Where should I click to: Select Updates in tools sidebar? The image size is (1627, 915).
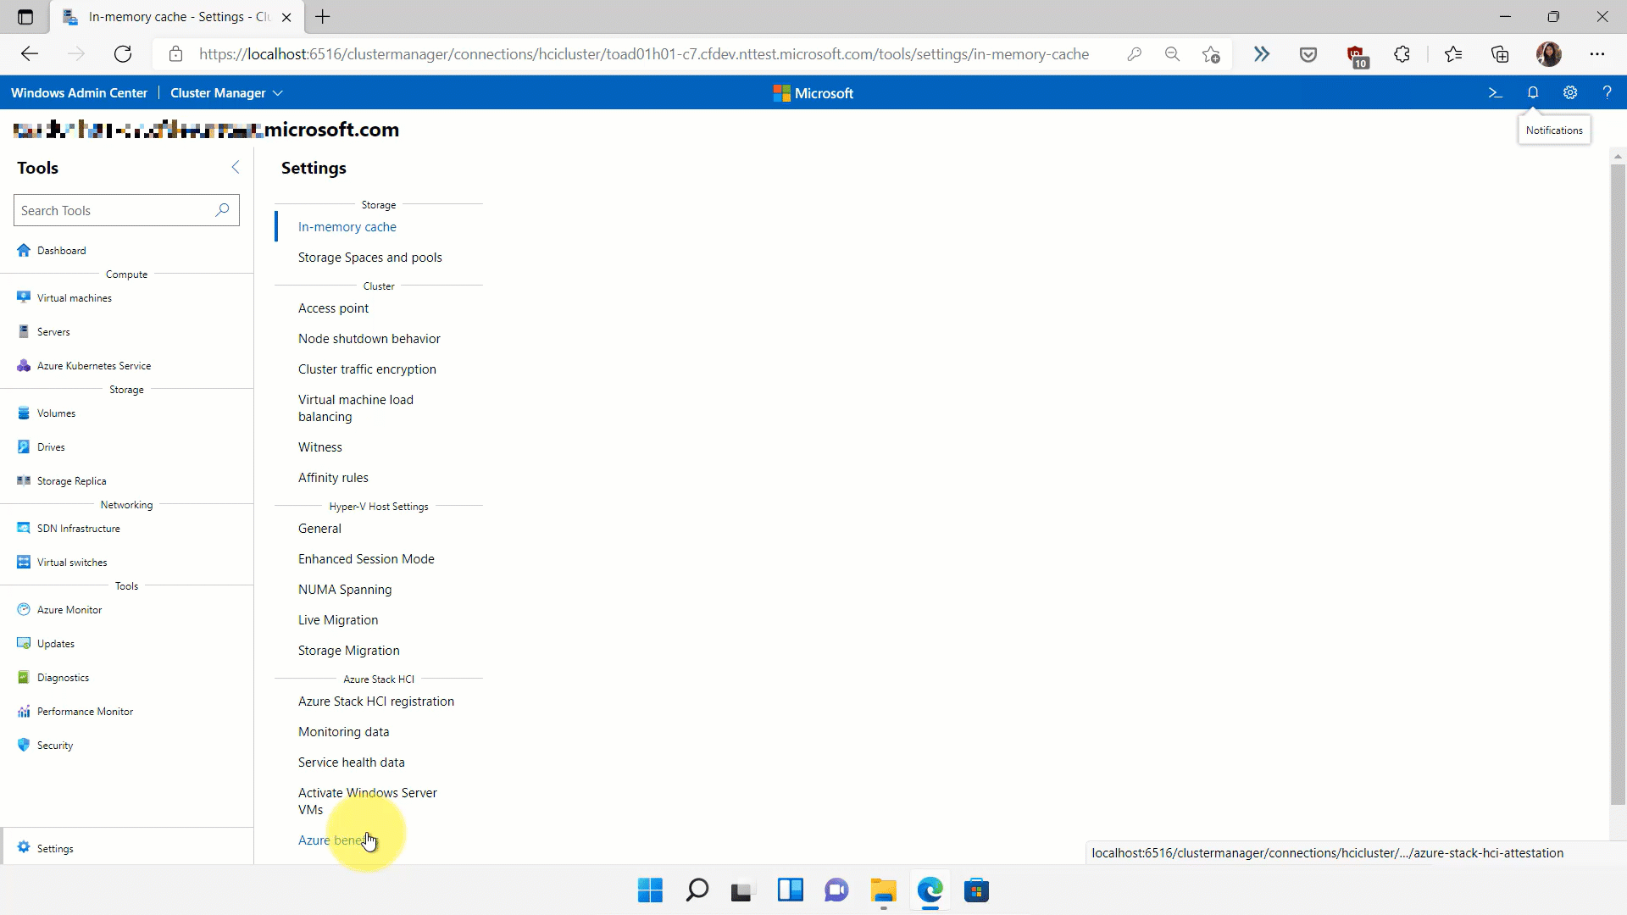coord(56,644)
